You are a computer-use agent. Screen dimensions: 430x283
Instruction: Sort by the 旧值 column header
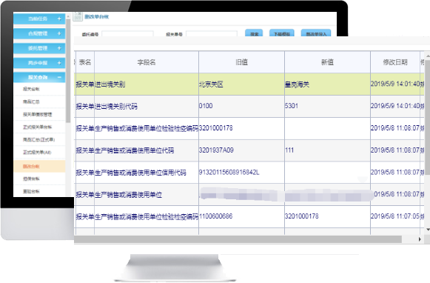pos(241,62)
